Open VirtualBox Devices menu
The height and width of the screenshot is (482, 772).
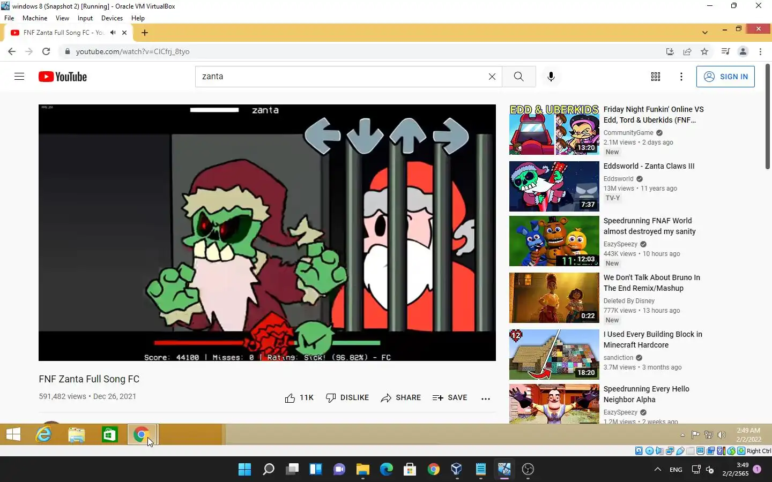[112, 18]
